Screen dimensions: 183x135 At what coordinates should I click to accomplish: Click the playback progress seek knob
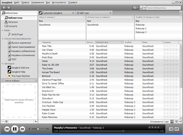123,131
